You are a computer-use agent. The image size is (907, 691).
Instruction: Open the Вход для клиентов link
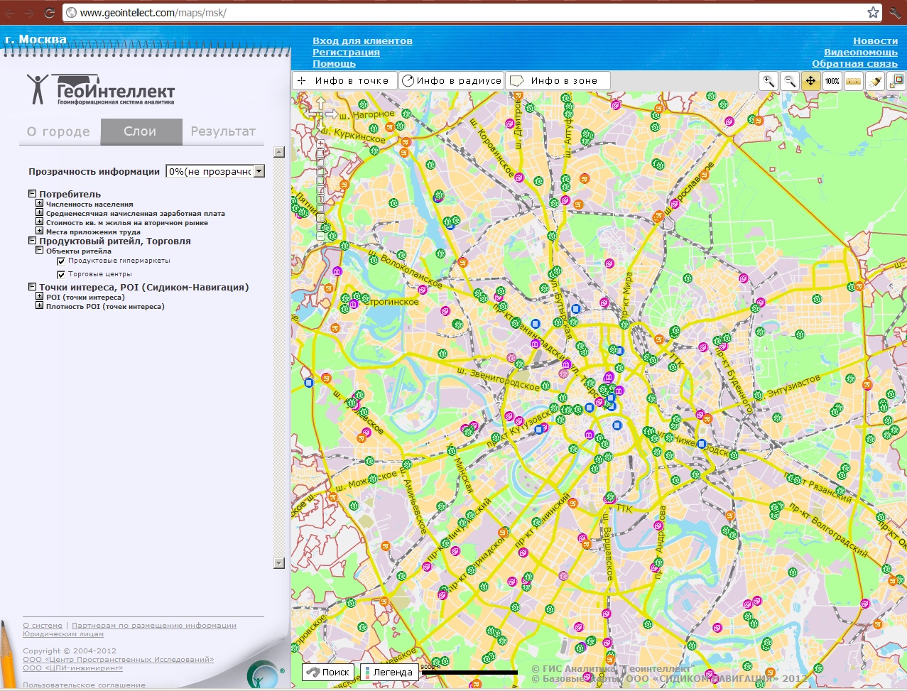coord(362,41)
